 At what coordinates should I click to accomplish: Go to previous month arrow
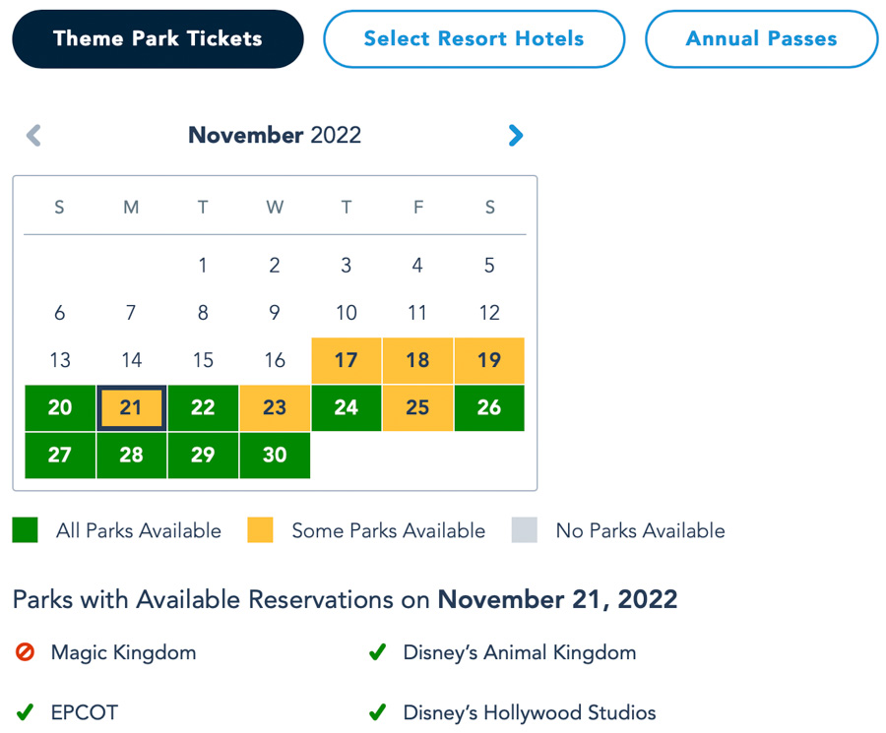[x=33, y=135]
